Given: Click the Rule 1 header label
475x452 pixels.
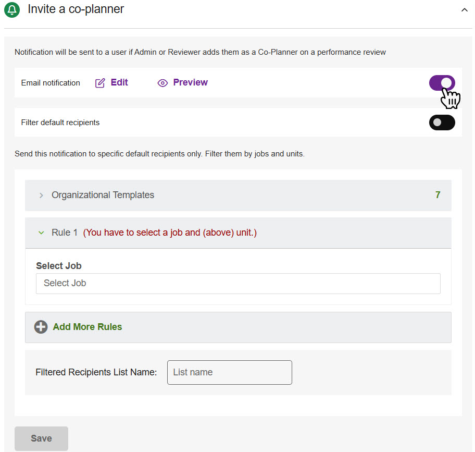Looking at the screenshot, I should click(x=65, y=233).
